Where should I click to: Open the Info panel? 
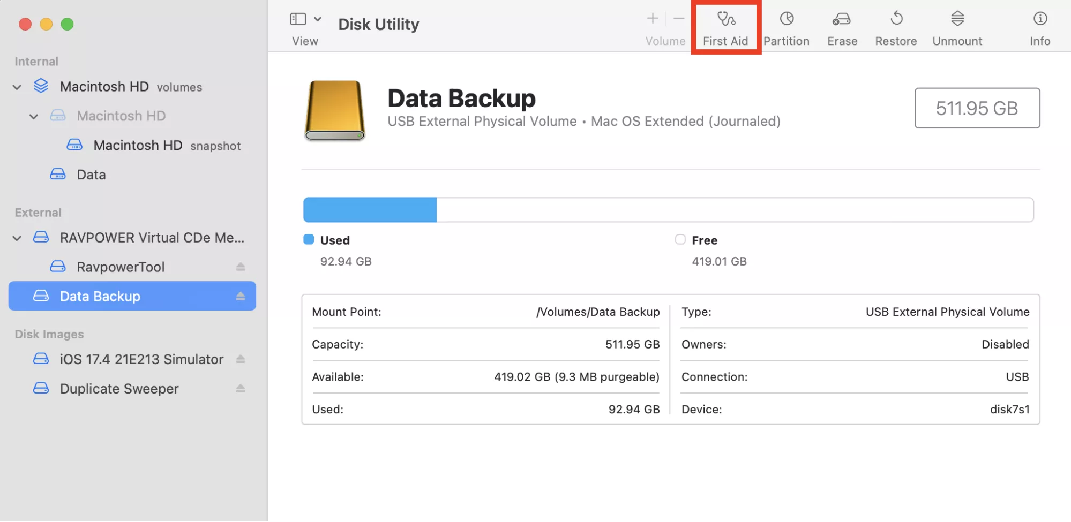point(1039,28)
